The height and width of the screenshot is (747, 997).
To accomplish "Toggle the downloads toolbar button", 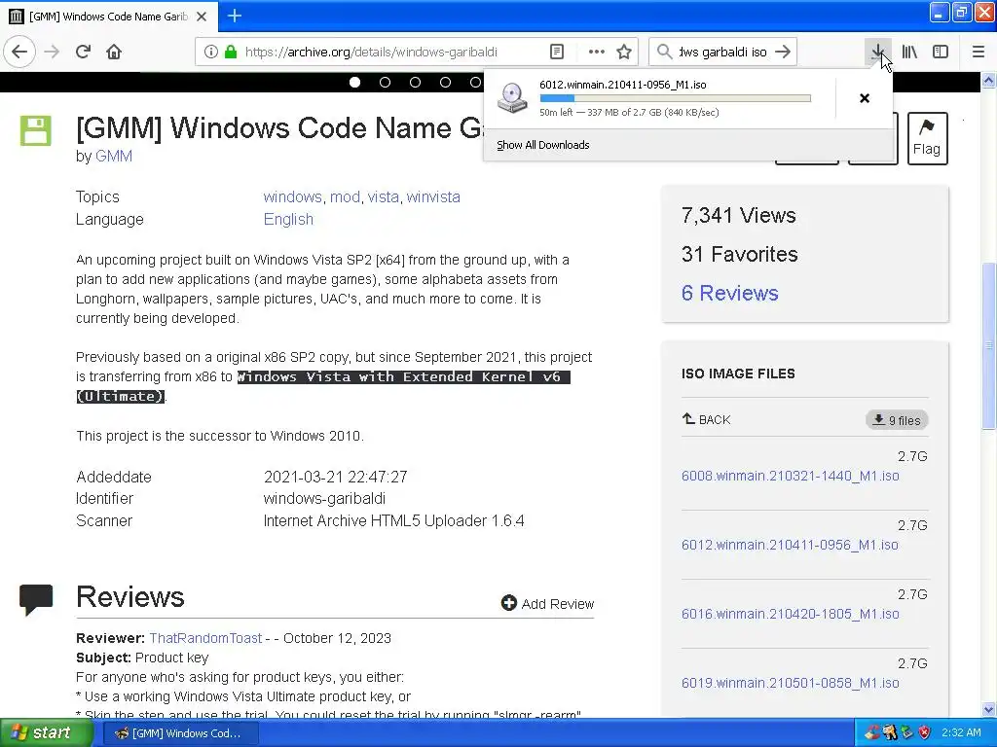I will pyautogui.click(x=877, y=52).
